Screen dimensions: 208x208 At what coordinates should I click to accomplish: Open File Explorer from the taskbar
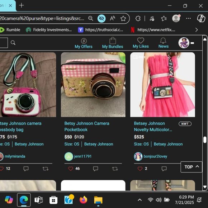click(x=98, y=200)
